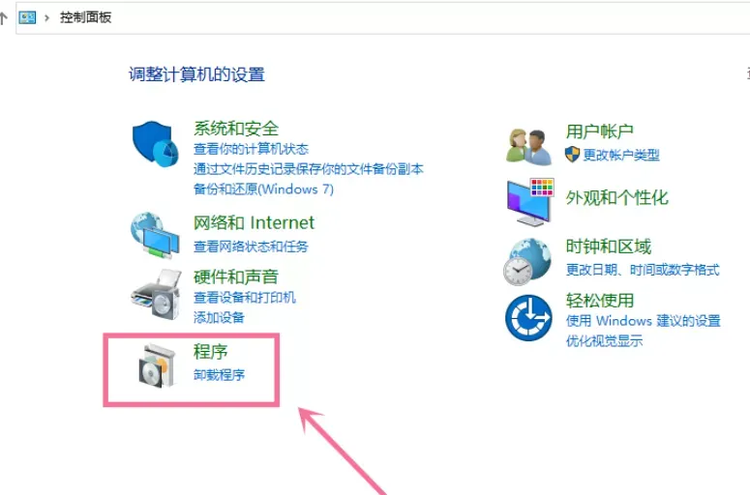Open the 卸载程序 link
This screenshot has height=495, width=750.
[x=219, y=374]
